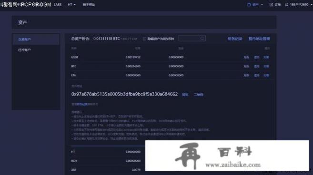Image resolution: width=313 pixels, height=175 pixels.
Task: Open the LABS menu item
Action: click(58, 5)
